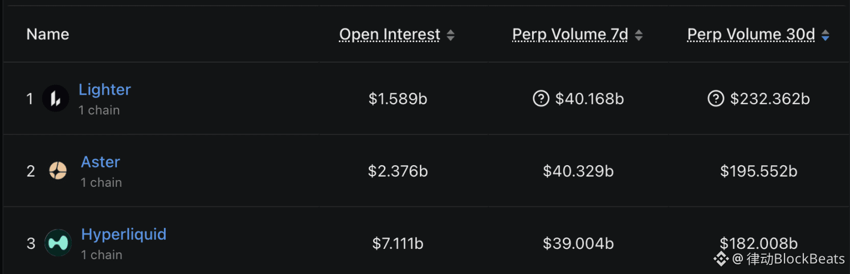Click the Perp Volume 7d column header
The image size is (850, 274).
point(570,35)
